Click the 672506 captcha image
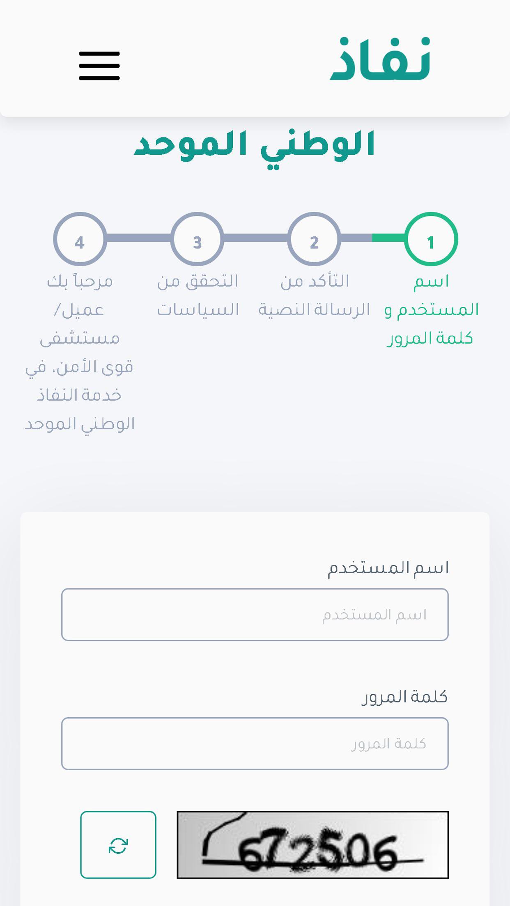510x906 pixels. coord(312,844)
